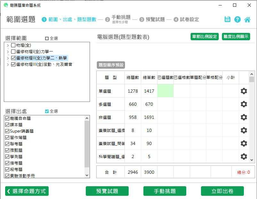Viewport: 257px width, 199px height.
Task: Uncheck Super講義題 source checkbox
Action: pyautogui.click(x=7, y=131)
